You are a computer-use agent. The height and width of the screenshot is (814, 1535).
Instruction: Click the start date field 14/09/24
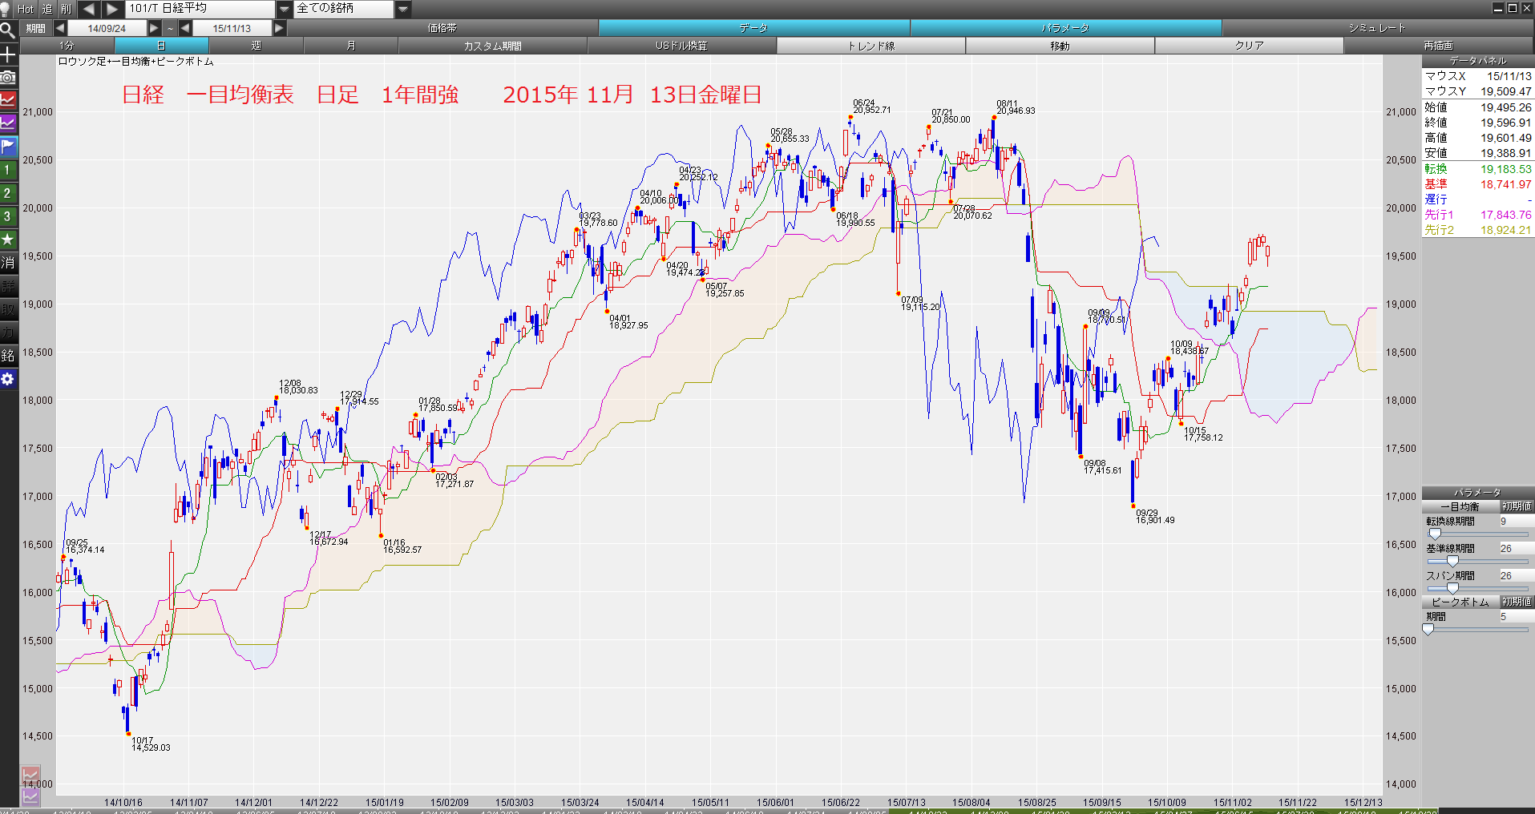[107, 28]
